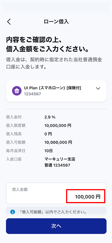This screenshot has height=243, width=112.
Task: Tap マーキュリー支店 deposit account text
Action: [60, 159]
